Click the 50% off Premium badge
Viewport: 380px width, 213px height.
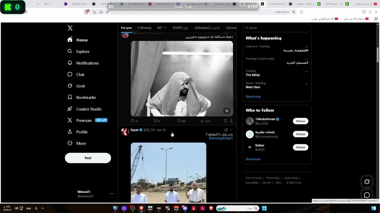(101, 120)
